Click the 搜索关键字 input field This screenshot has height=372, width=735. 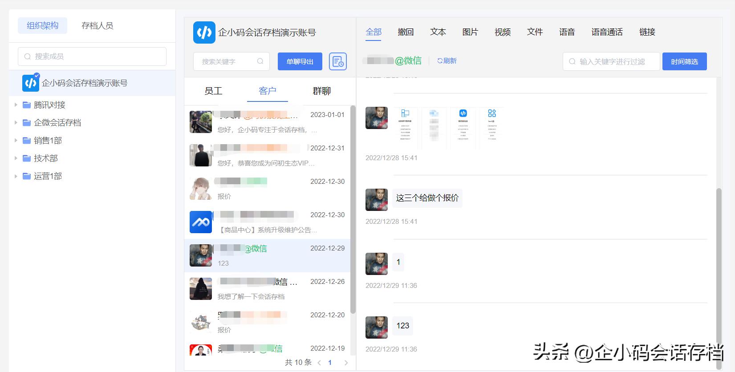[231, 61]
